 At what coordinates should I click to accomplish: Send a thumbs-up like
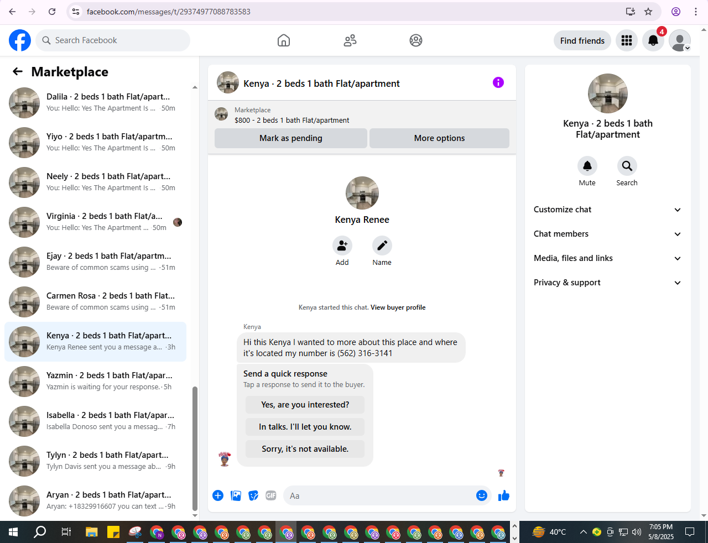point(503,495)
